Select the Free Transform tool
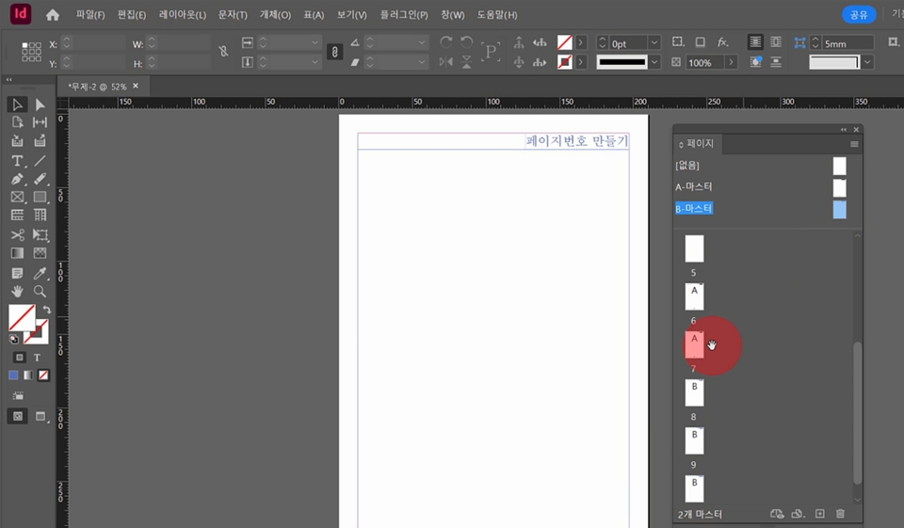The height and width of the screenshot is (528, 904). (x=40, y=234)
